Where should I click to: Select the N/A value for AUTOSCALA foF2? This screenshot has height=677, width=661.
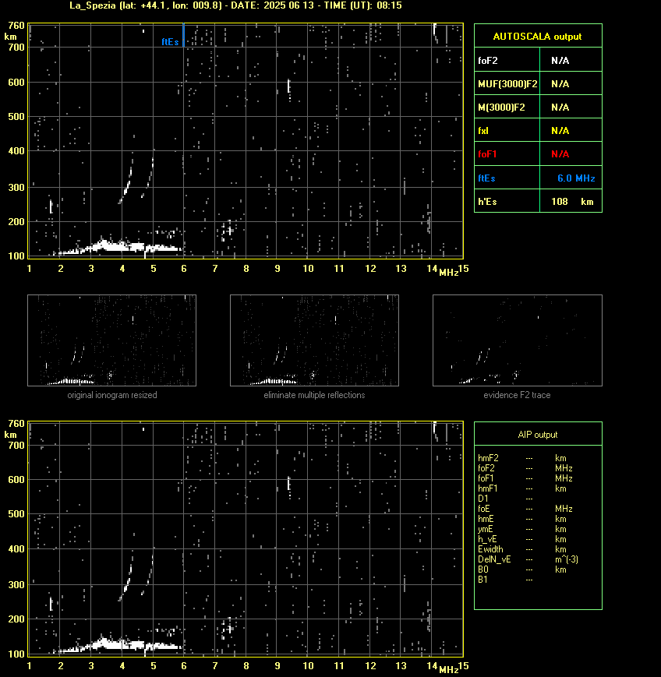560,61
